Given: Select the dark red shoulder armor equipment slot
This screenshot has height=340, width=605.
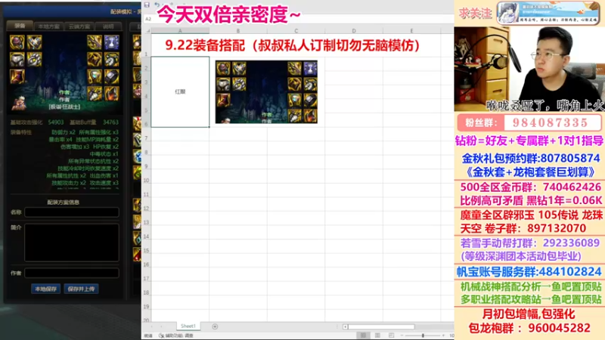Looking at the screenshot, I should [17, 42].
